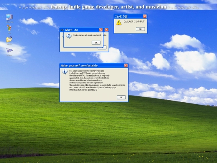Close the こんにちは warning dialog
This screenshot has height=163, width=217.
(x=145, y=16)
